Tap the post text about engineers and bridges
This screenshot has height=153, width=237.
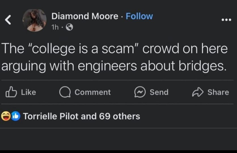point(114,58)
